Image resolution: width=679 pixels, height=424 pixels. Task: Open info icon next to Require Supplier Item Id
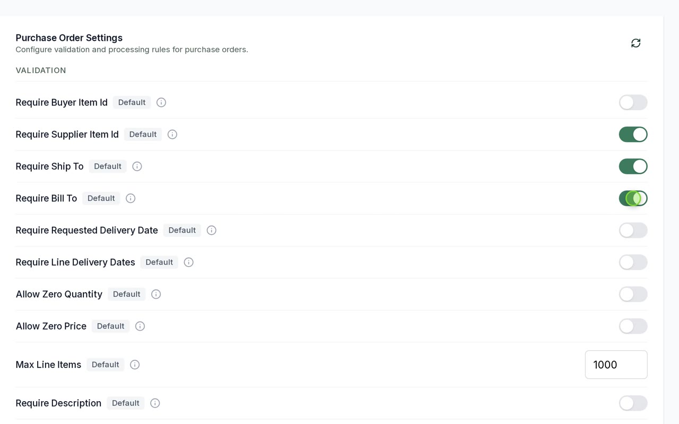pos(172,135)
